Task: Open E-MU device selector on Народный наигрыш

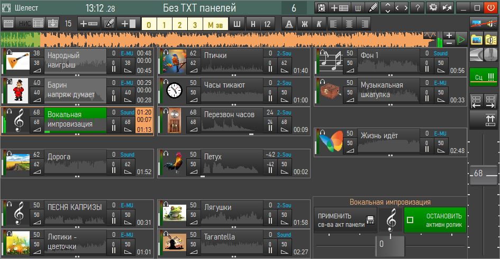Action: point(127,53)
